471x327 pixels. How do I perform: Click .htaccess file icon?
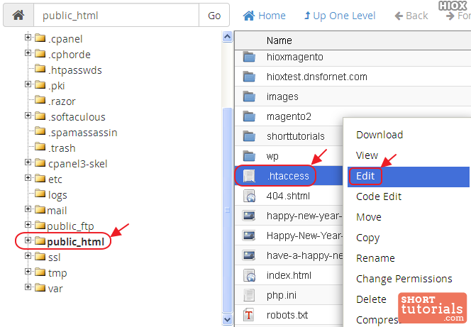point(249,176)
